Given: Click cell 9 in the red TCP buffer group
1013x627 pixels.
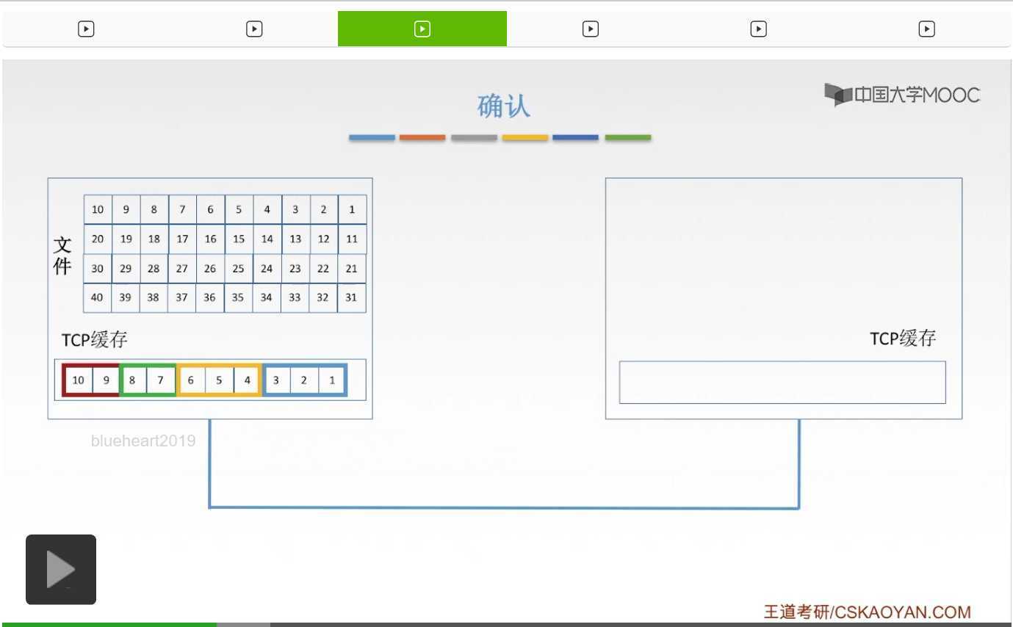Looking at the screenshot, I should coord(106,380).
